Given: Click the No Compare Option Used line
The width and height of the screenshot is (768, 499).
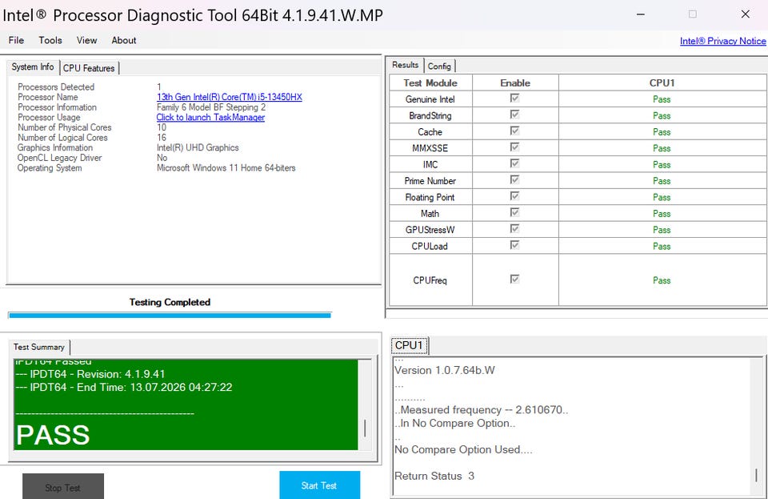Looking at the screenshot, I should (463, 449).
